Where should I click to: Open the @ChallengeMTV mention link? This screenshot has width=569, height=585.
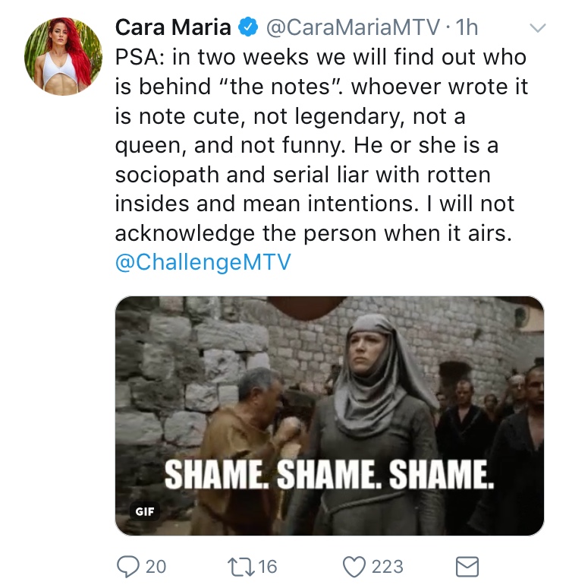pyautogui.click(x=203, y=262)
